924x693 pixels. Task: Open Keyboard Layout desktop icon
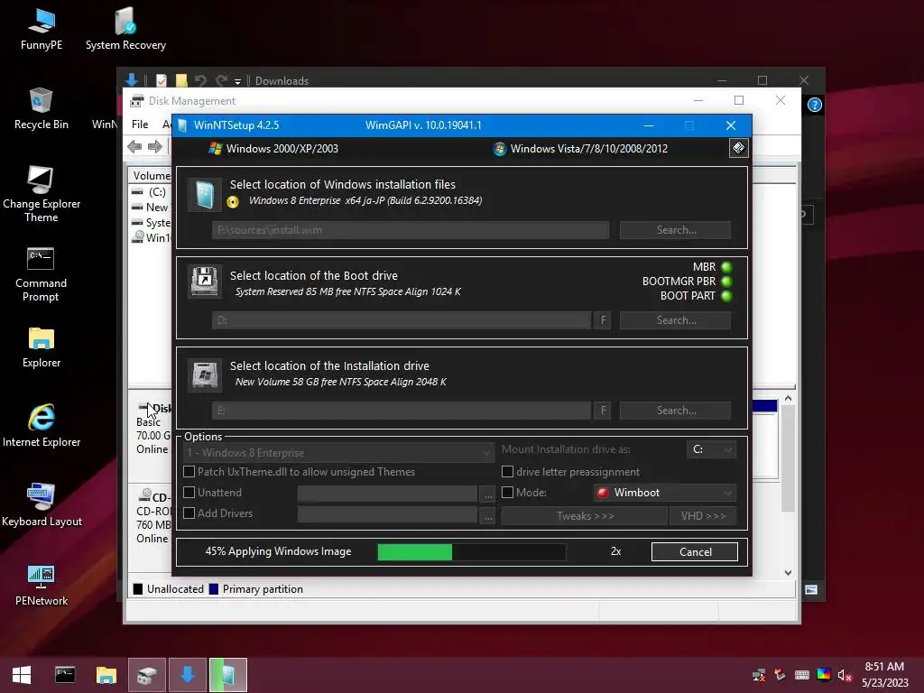[42, 505]
